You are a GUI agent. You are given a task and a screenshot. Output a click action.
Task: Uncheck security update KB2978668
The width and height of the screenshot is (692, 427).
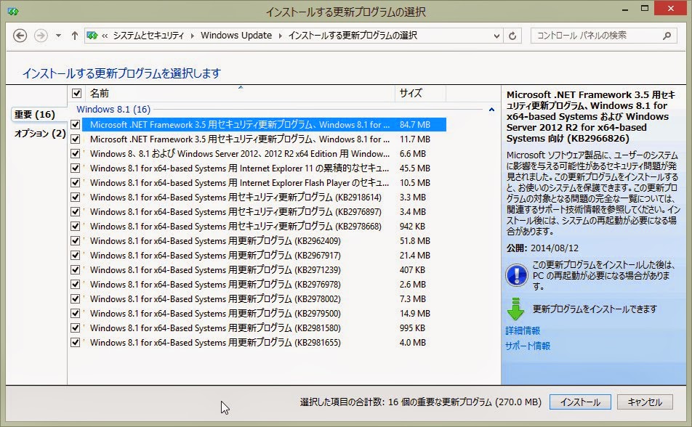(x=76, y=227)
